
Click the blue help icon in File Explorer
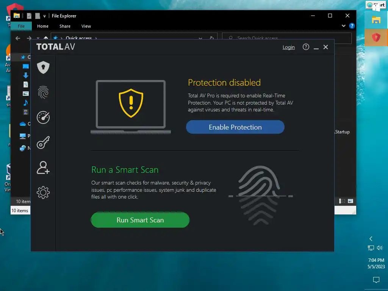click(x=352, y=26)
